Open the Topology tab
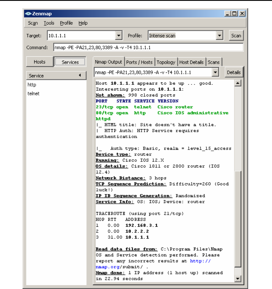The image size is (272, 289). (x=166, y=62)
